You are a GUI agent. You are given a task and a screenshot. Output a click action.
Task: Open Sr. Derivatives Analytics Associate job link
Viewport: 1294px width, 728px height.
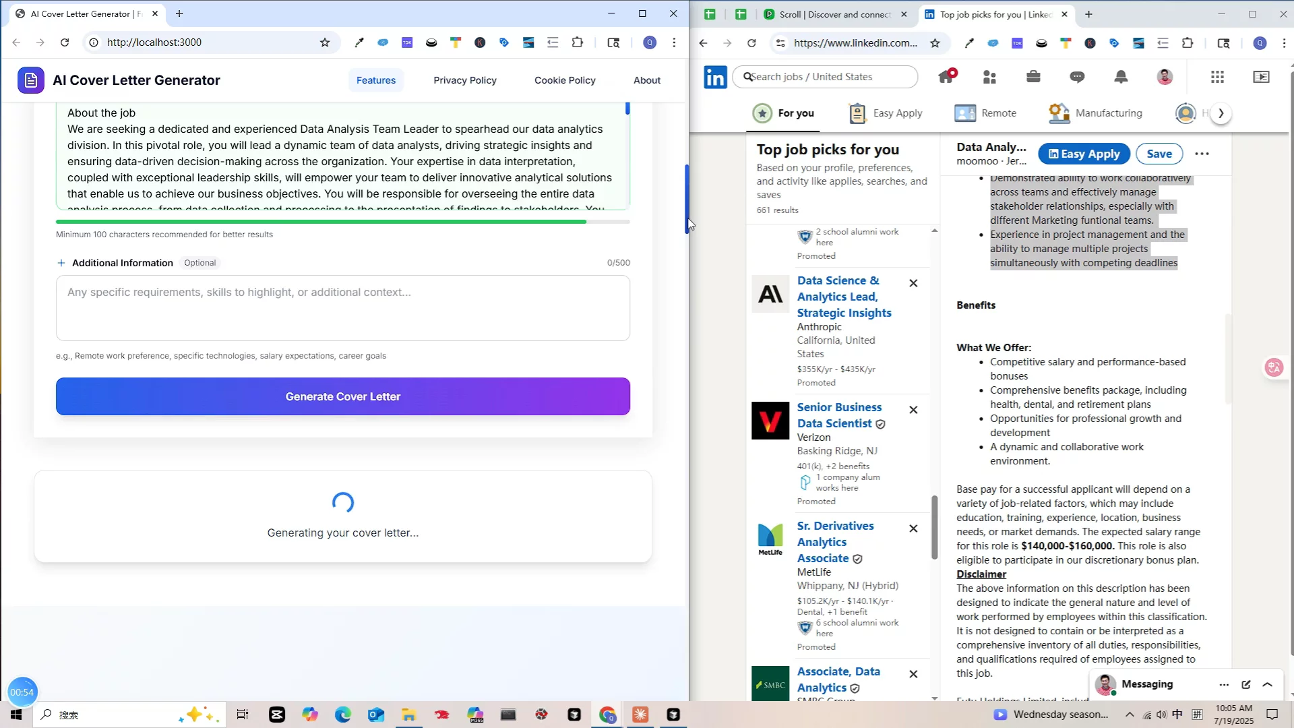coord(835,541)
